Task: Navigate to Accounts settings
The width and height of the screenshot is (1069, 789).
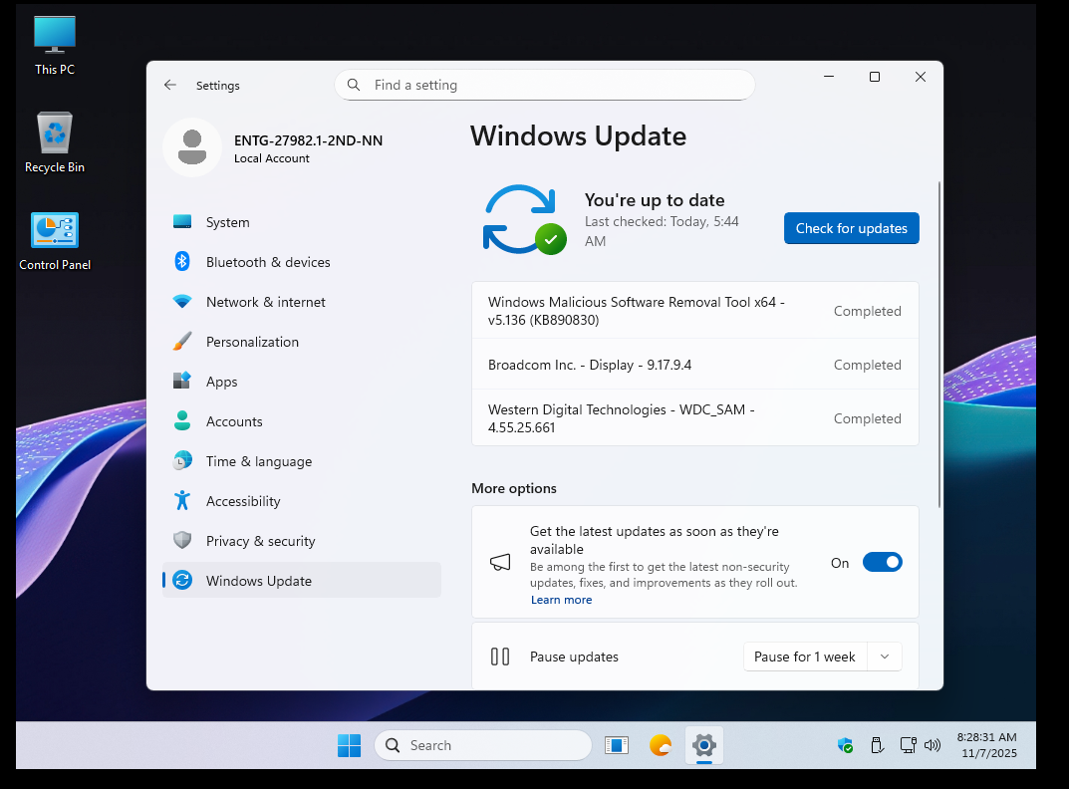Action: 301,420
